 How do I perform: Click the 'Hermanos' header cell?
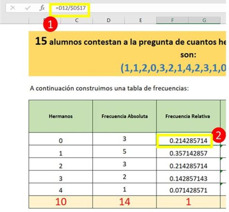pos(61,116)
